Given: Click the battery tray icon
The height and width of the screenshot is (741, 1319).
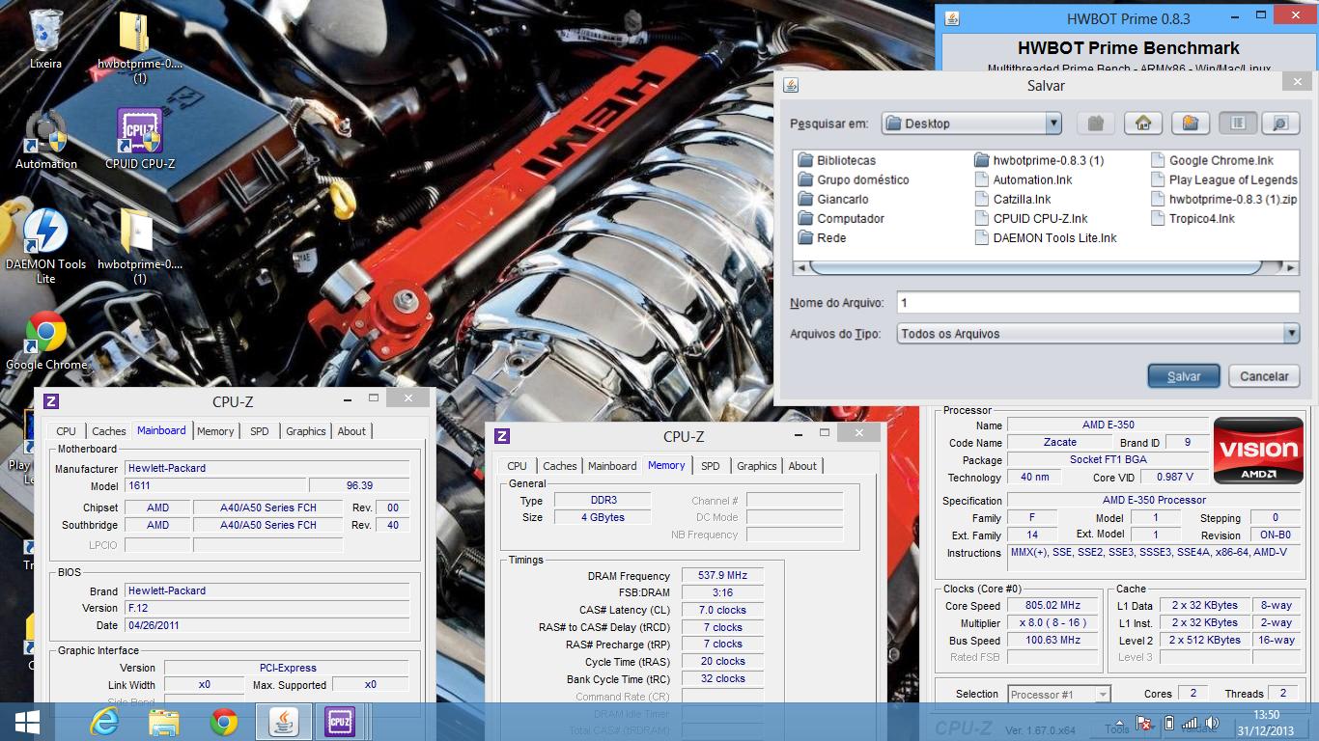Looking at the screenshot, I should [x=1168, y=723].
